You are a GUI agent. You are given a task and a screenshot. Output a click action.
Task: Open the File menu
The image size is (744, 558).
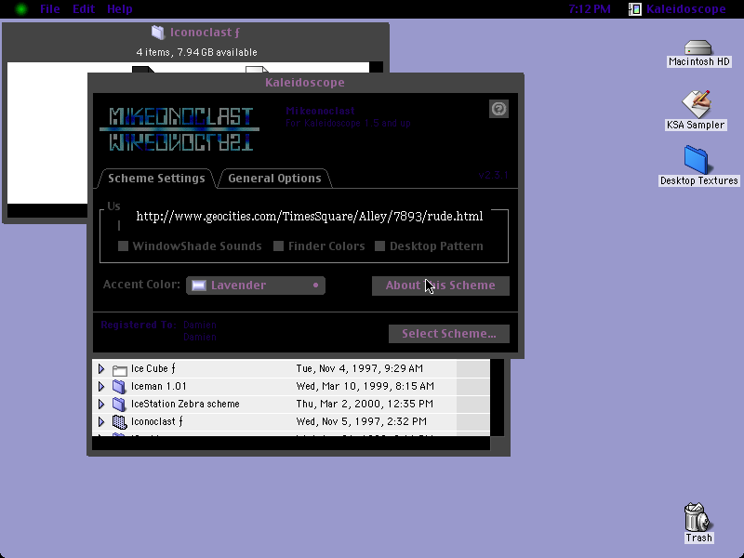[50, 9]
